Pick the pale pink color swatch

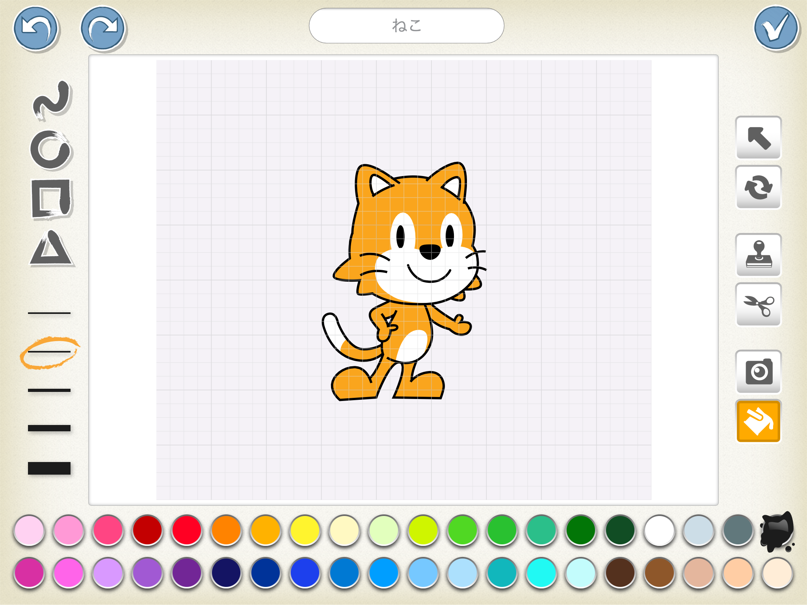[29, 530]
